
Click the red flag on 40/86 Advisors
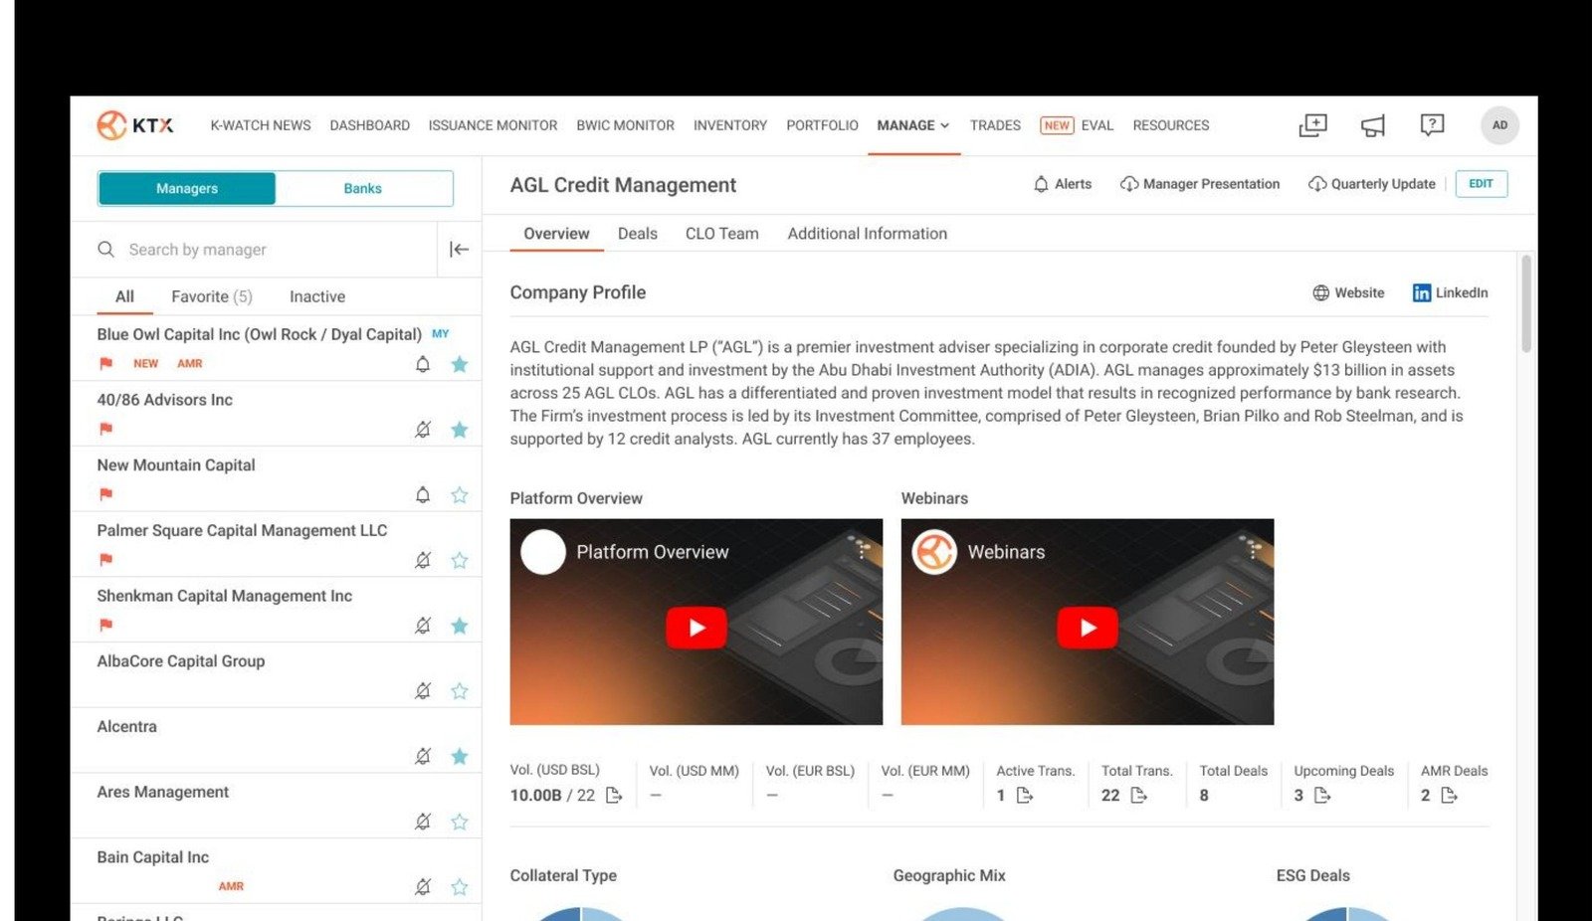coord(106,429)
